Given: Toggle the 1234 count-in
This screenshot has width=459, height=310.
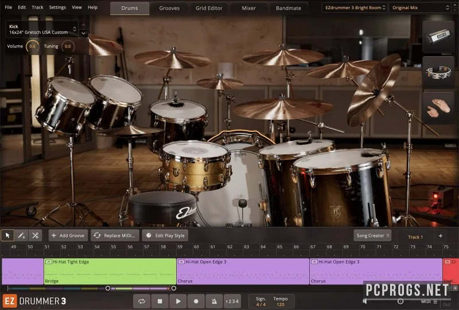Looking at the screenshot, I should (x=232, y=301).
